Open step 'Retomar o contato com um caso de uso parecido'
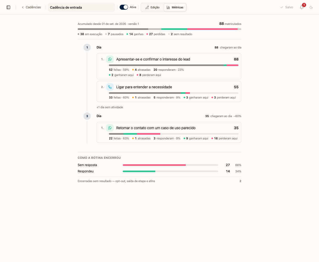This screenshot has height=262, width=319. coord(169,132)
